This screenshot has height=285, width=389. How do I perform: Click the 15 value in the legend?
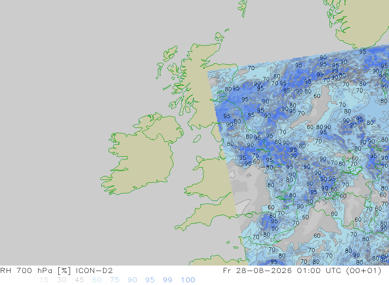point(44,280)
